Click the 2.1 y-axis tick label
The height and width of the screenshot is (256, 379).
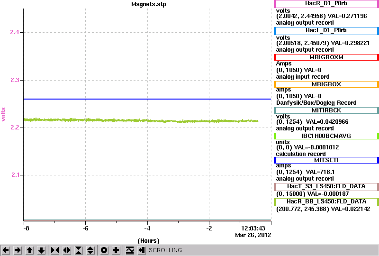tap(15, 175)
